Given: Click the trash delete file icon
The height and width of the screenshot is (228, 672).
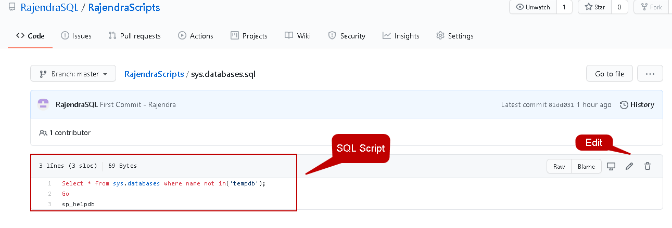Looking at the screenshot, I should click(648, 166).
